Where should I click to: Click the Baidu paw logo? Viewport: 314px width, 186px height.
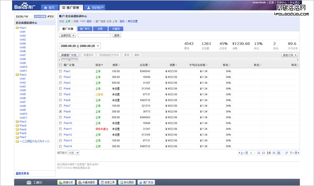[x=25, y=6]
